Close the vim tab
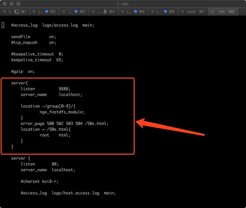The image size is (246, 208). click(x=212, y=12)
